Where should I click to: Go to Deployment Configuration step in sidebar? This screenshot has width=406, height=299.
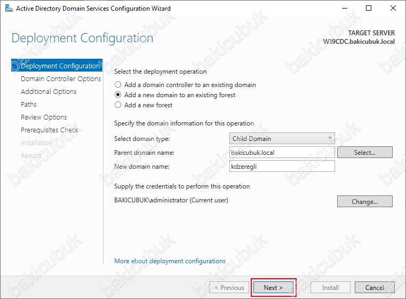57,66
